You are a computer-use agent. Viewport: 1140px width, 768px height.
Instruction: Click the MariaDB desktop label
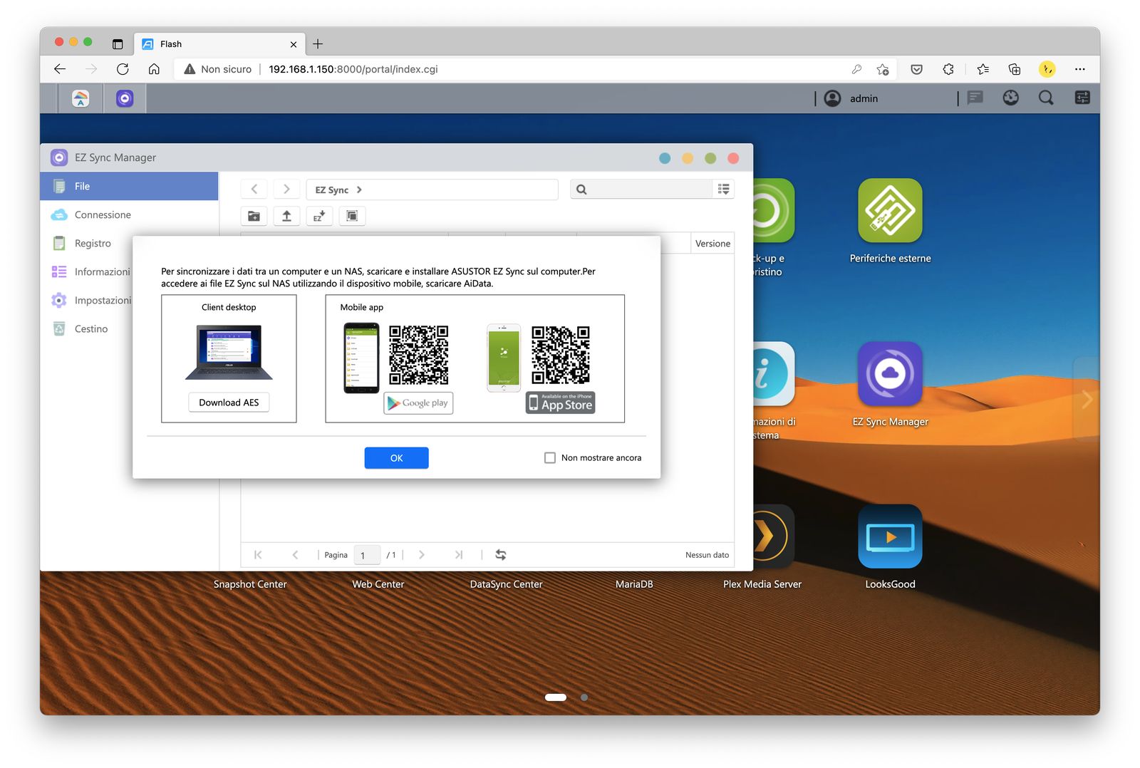[634, 584]
